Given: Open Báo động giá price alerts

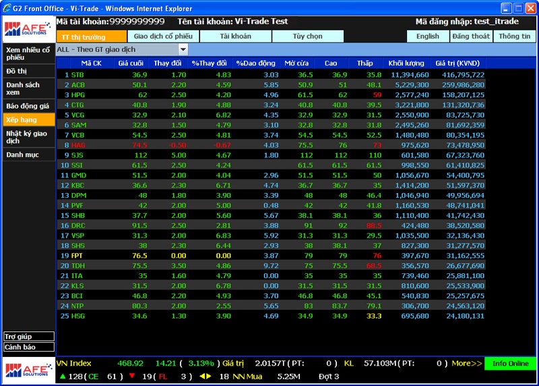Looking at the screenshot, I should [x=28, y=106].
